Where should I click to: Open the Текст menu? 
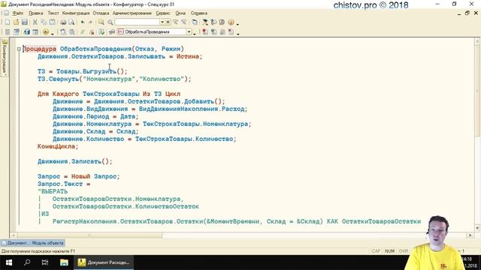click(53, 13)
